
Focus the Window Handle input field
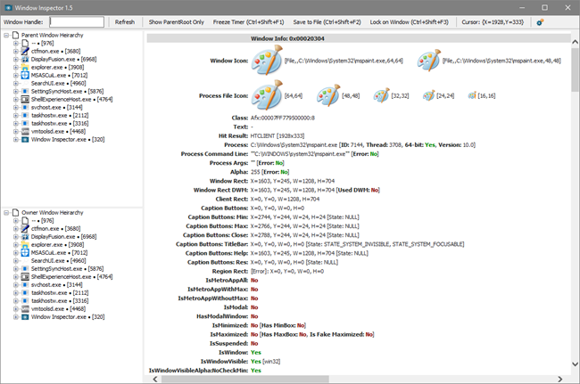tap(76, 21)
